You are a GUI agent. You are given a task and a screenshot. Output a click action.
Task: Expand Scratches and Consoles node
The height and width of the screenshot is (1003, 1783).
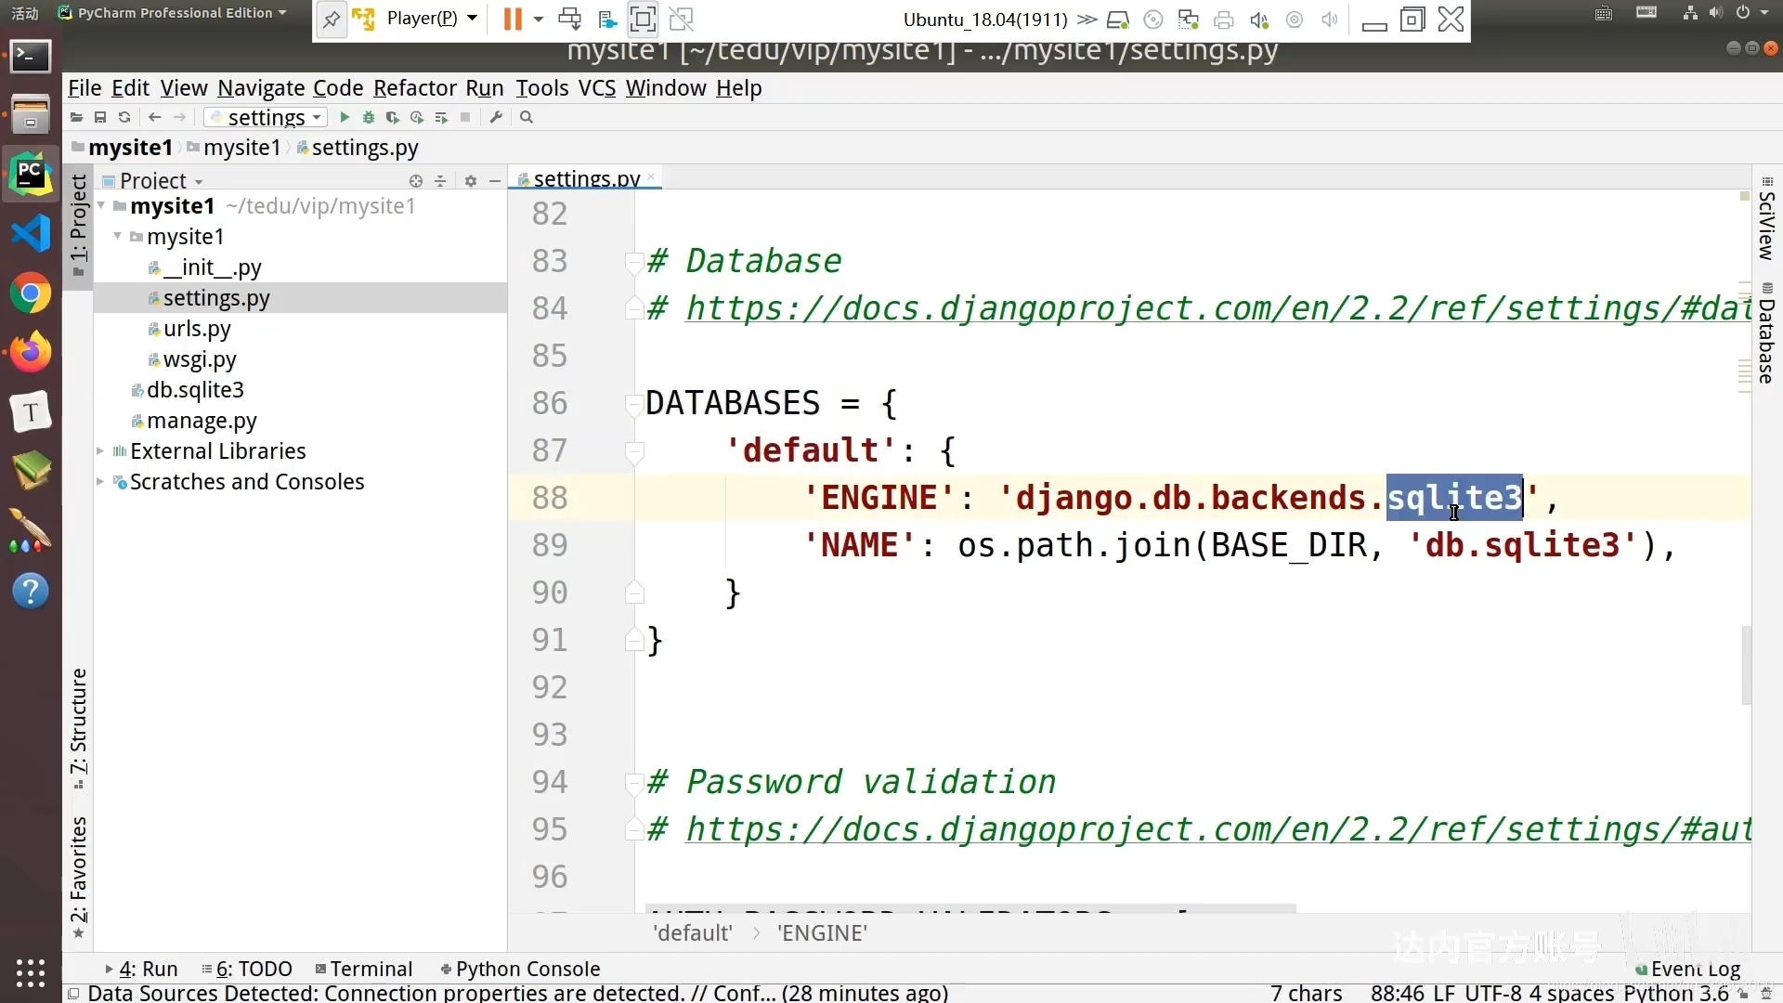click(x=100, y=482)
